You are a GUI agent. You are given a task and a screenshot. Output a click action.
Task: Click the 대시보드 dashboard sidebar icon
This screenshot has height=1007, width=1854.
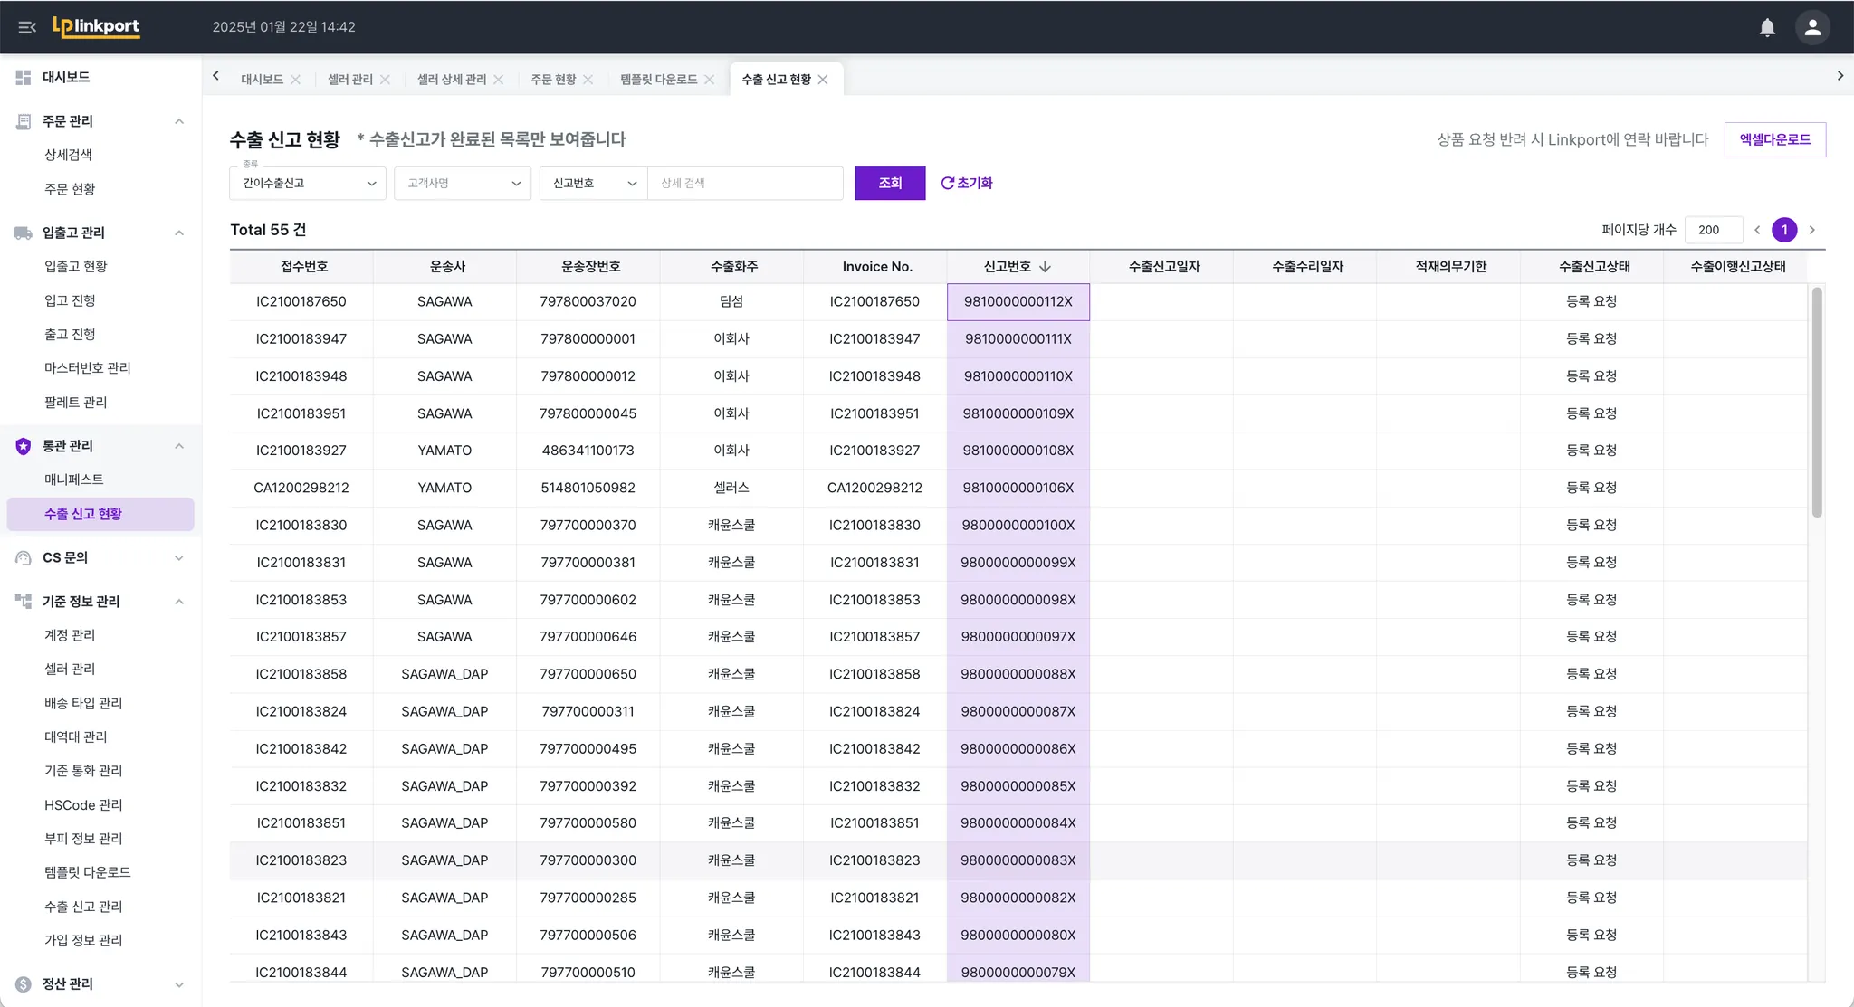24,77
